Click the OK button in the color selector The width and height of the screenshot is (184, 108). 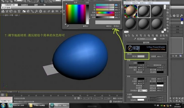pyautogui.click(x=109, y=26)
